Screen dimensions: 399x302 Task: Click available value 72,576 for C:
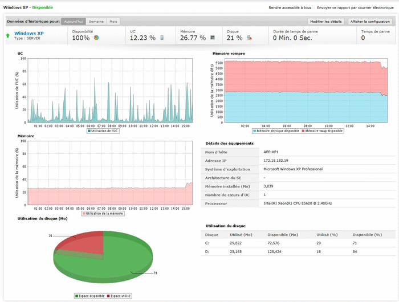pyautogui.click(x=273, y=243)
